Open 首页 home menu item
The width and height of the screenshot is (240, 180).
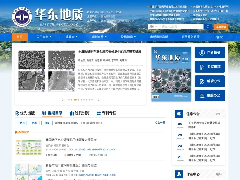(x=20, y=37)
